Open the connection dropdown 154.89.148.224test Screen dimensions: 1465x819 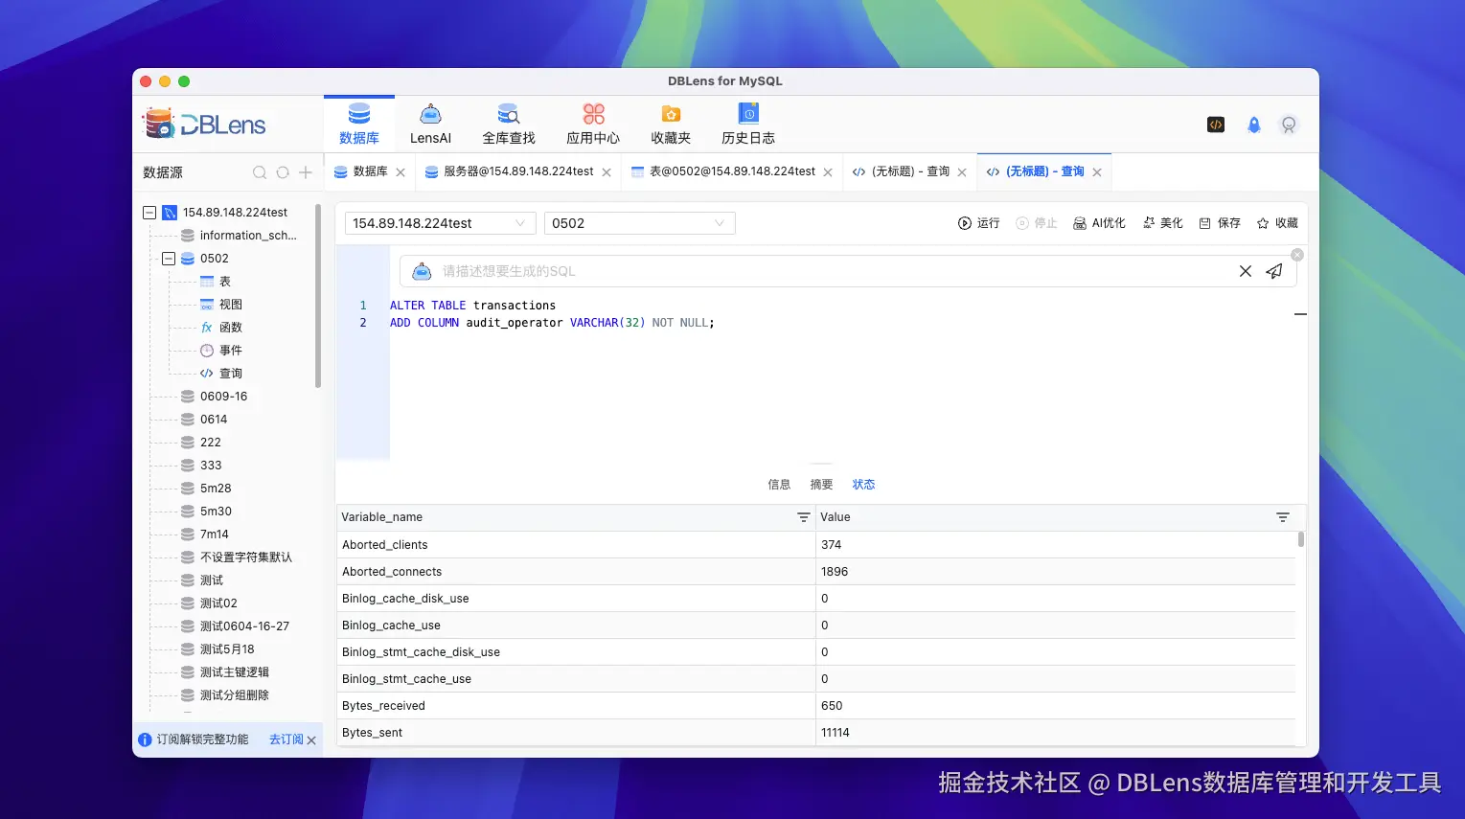coord(441,223)
